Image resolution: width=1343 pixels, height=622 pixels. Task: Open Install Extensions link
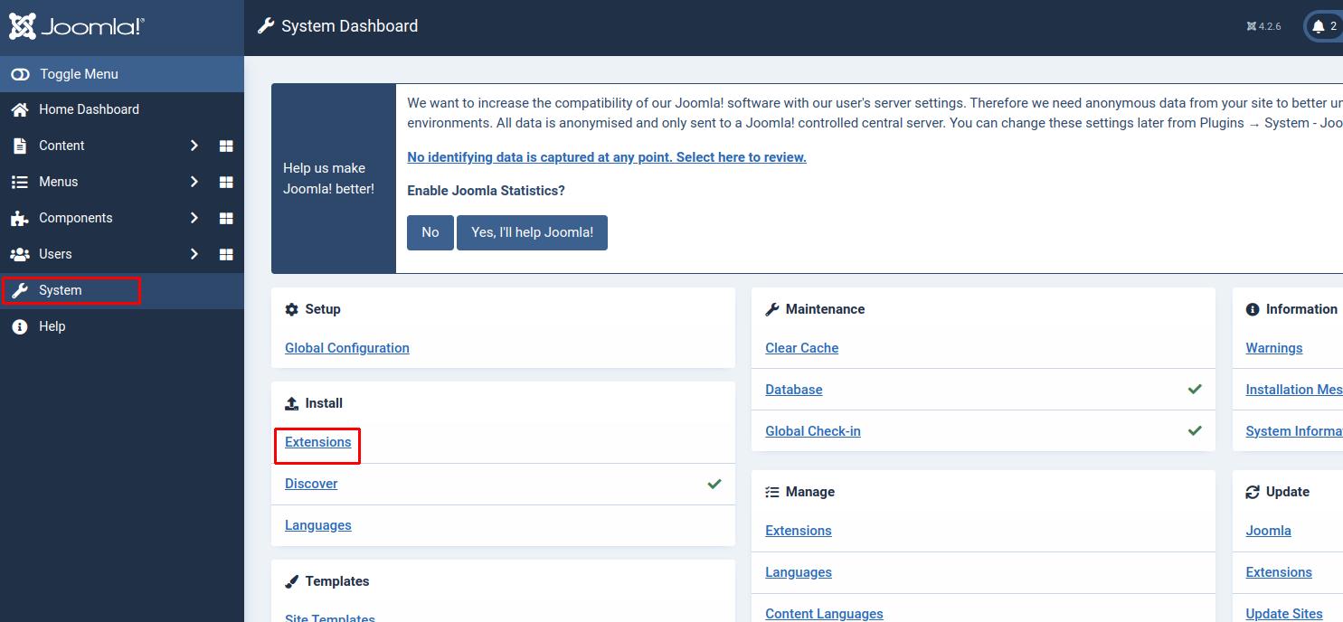click(317, 442)
